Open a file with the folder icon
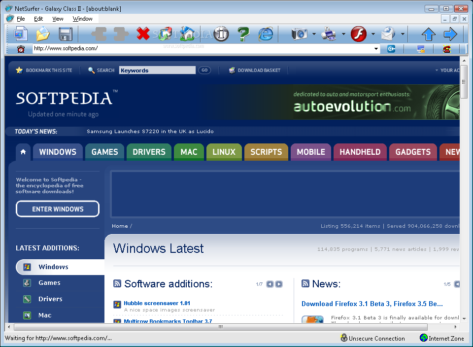The image size is (473, 347). tap(43, 34)
